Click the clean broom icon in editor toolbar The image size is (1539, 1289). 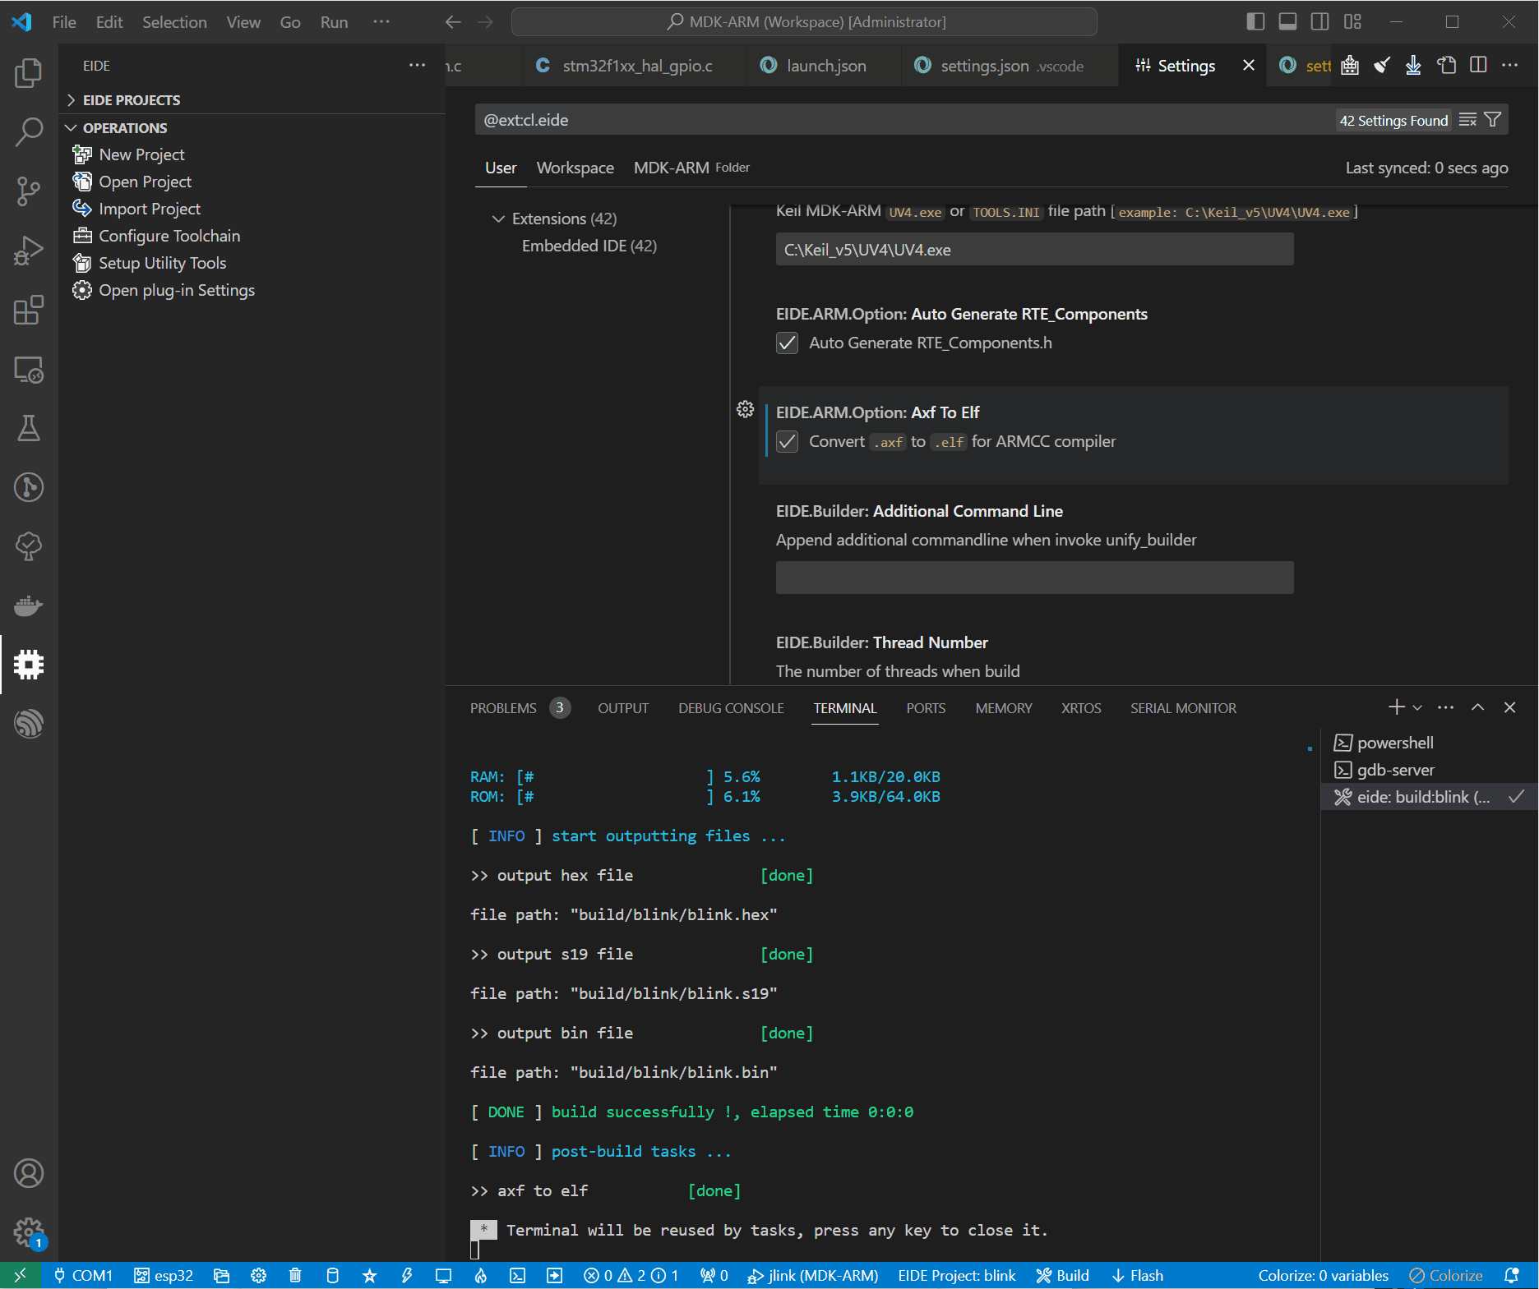click(1382, 66)
